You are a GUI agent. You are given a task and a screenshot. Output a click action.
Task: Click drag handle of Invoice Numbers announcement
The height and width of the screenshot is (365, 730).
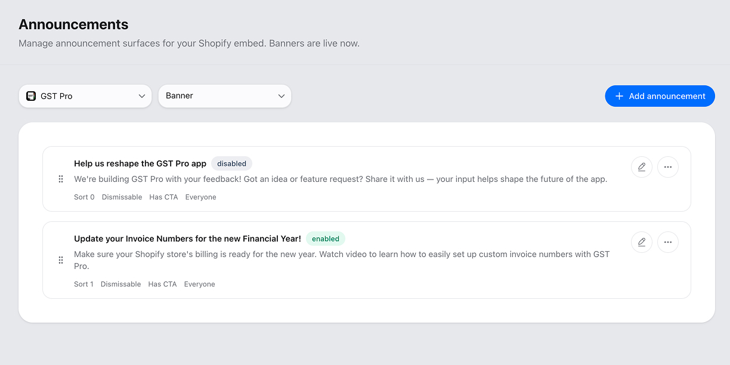(61, 260)
